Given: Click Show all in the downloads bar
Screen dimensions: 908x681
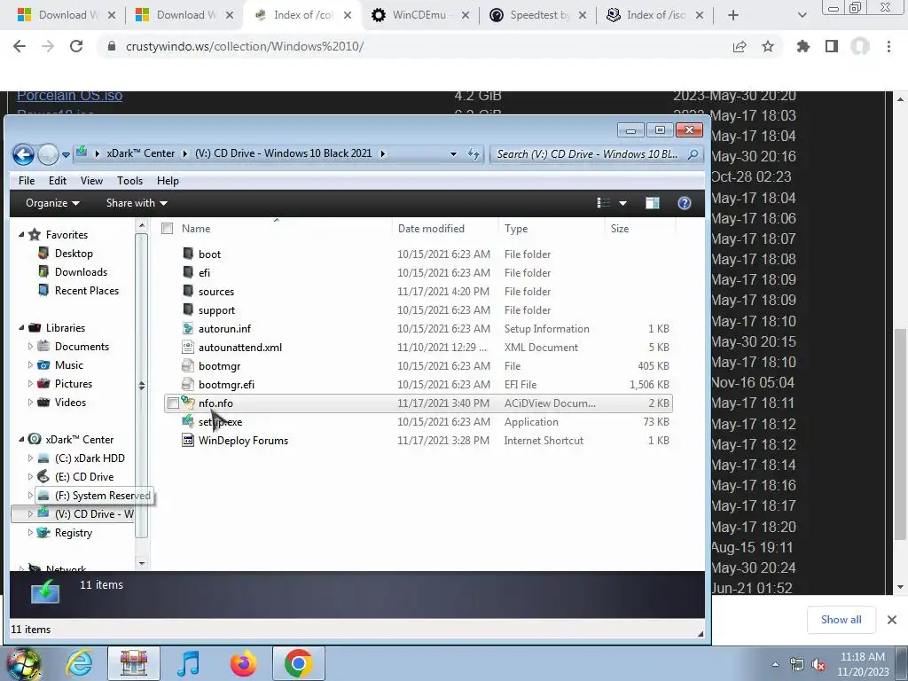Looking at the screenshot, I should coord(841,620).
